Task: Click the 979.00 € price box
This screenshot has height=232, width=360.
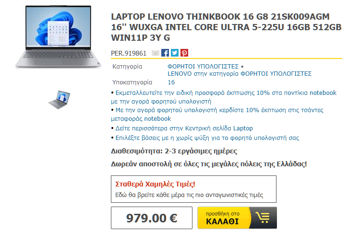Action: pos(152,218)
